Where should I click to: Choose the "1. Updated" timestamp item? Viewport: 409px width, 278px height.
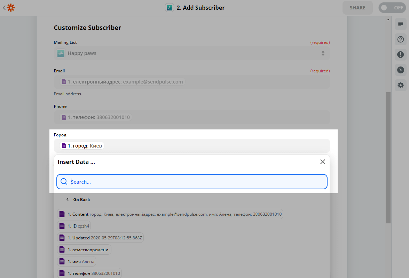click(101, 238)
